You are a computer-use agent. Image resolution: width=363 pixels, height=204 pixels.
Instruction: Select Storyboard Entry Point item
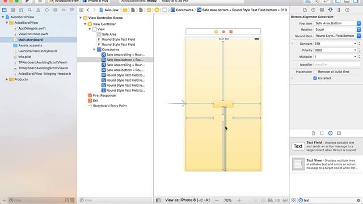click(x=109, y=106)
